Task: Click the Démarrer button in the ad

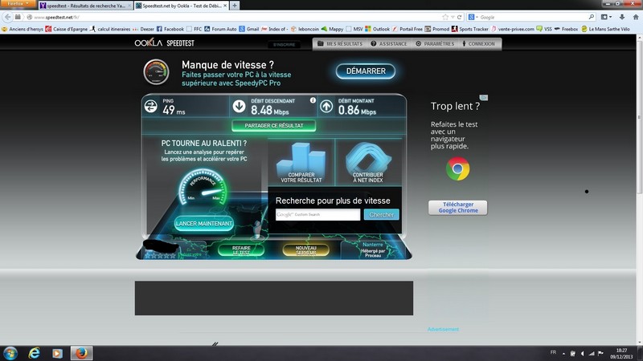Action: (366, 71)
